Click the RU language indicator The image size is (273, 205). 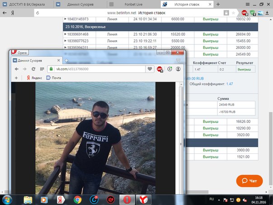pyautogui.click(x=212, y=199)
